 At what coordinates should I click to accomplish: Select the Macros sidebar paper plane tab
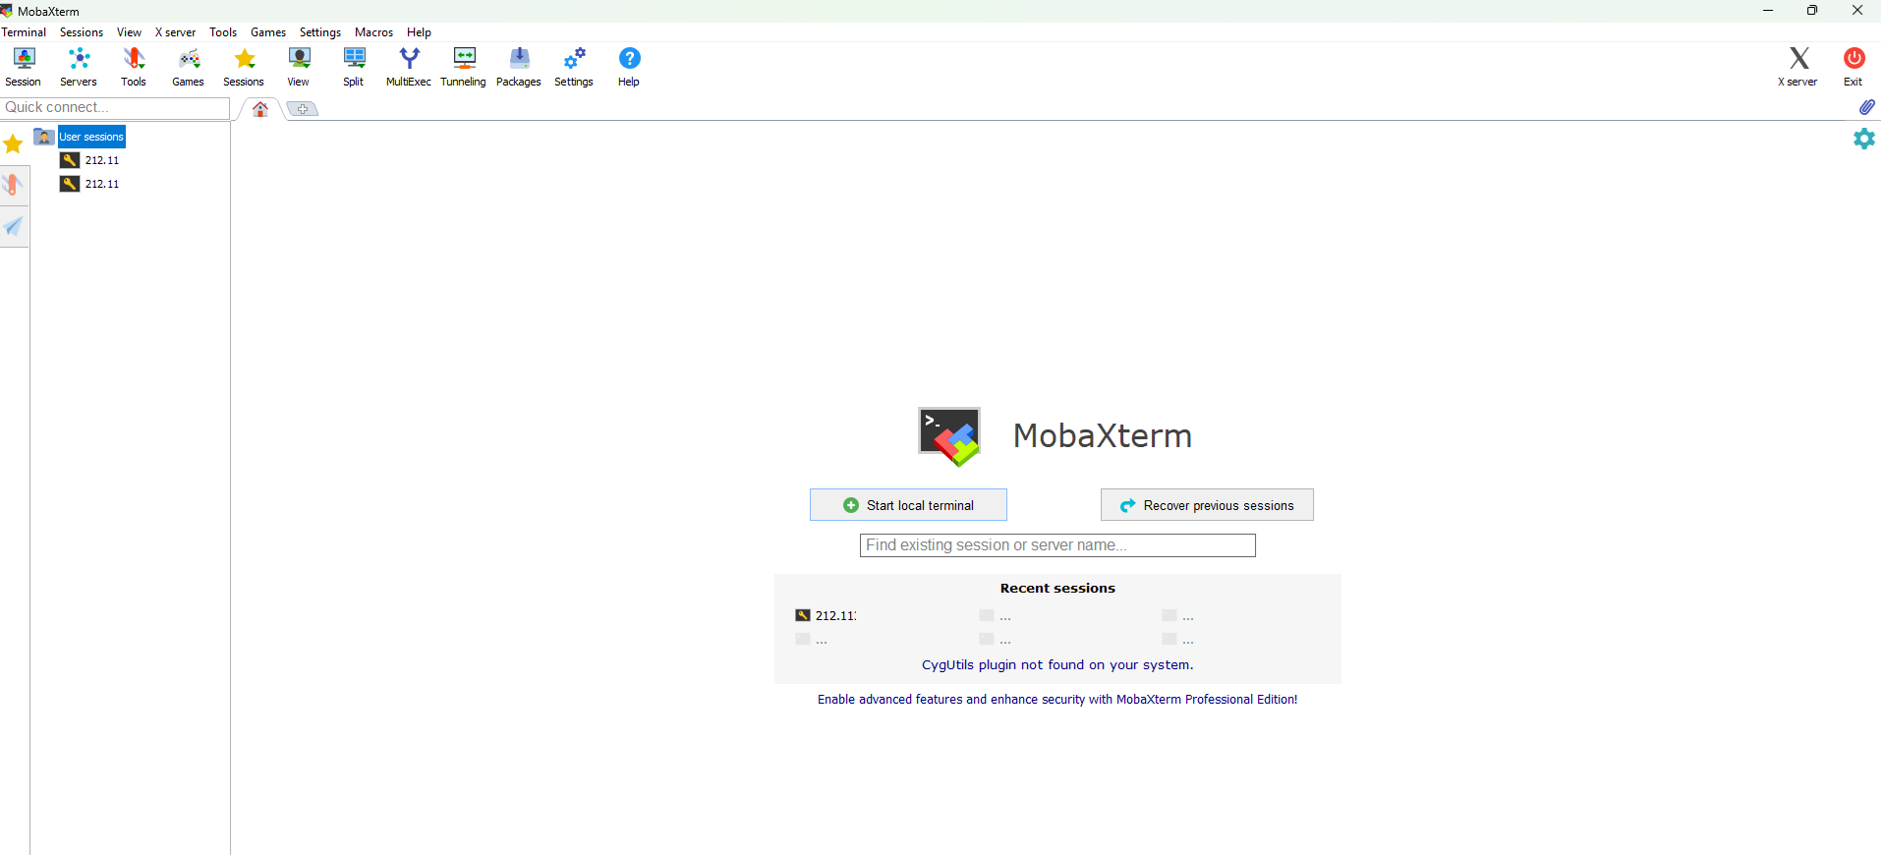(14, 227)
